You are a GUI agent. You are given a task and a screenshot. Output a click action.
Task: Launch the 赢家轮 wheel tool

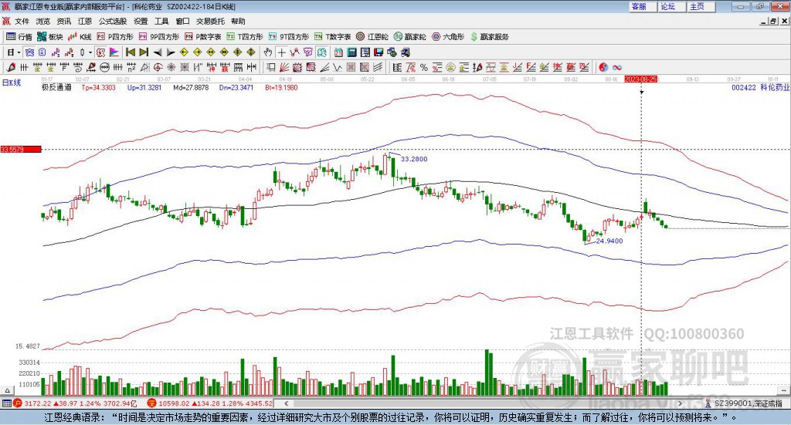click(x=409, y=37)
